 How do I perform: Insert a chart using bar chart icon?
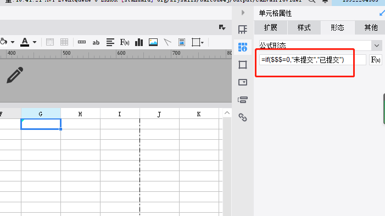pyautogui.click(x=139, y=42)
